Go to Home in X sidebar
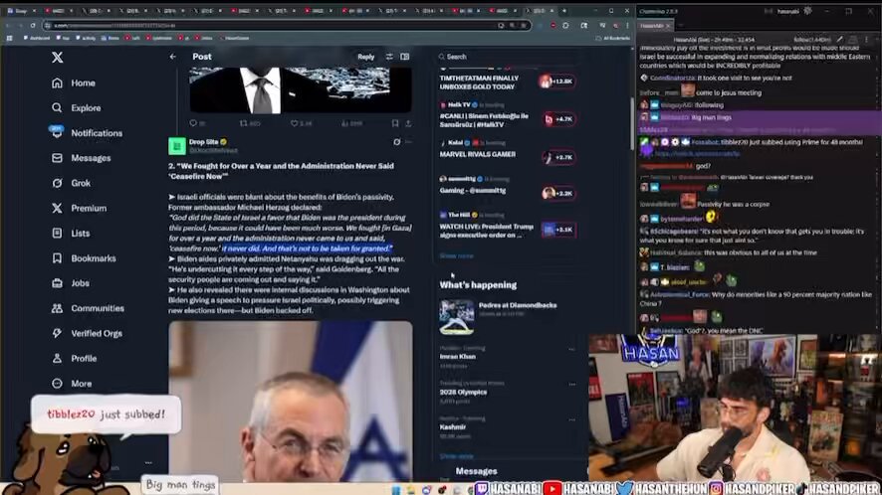The image size is (882, 495). [x=74, y=83]
